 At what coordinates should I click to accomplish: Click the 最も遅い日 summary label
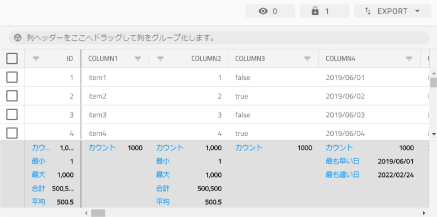[343, 175]
